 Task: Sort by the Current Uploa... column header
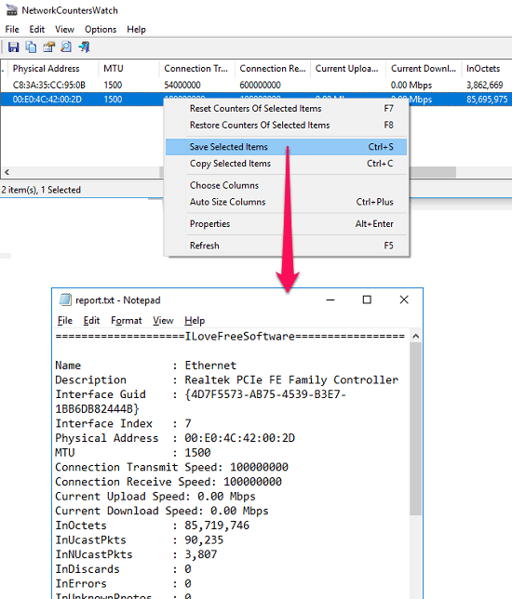point(347,69)
